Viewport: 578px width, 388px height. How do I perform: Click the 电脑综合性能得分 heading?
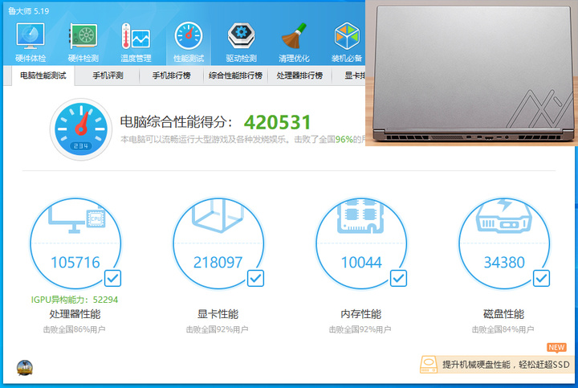176,122
